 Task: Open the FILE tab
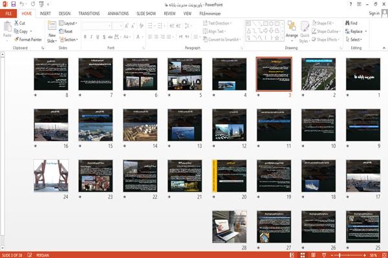8,14
